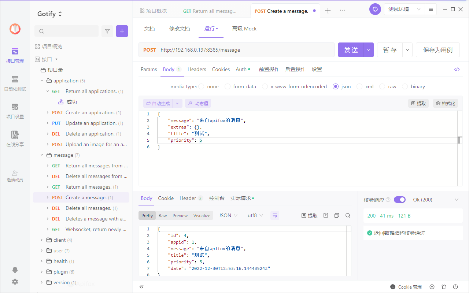Open 自动化测试 section

pyautogui.click(x=15, y=83)
